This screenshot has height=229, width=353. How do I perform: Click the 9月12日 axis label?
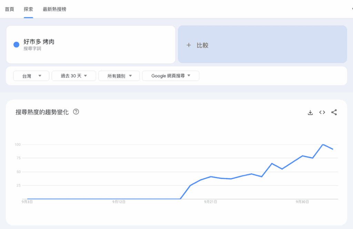[119, 202]
